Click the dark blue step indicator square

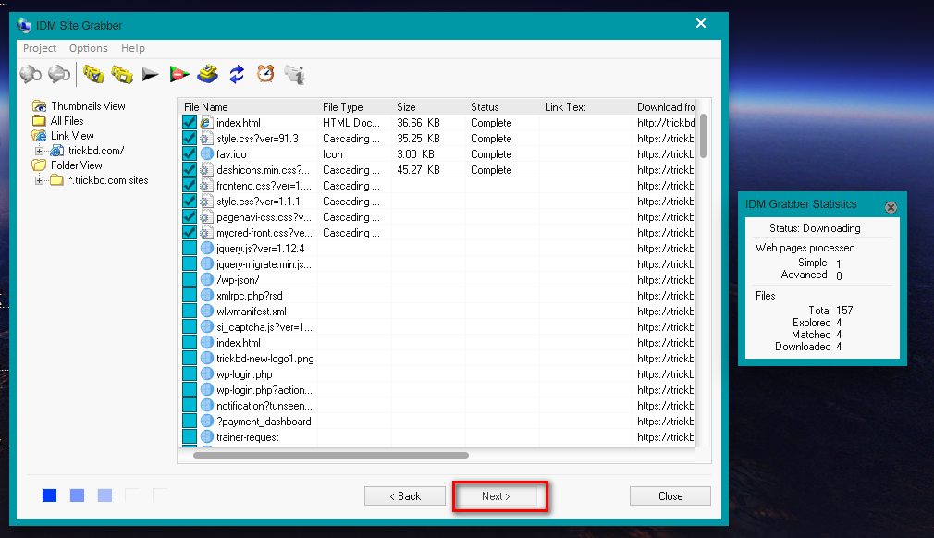(49, 495)
